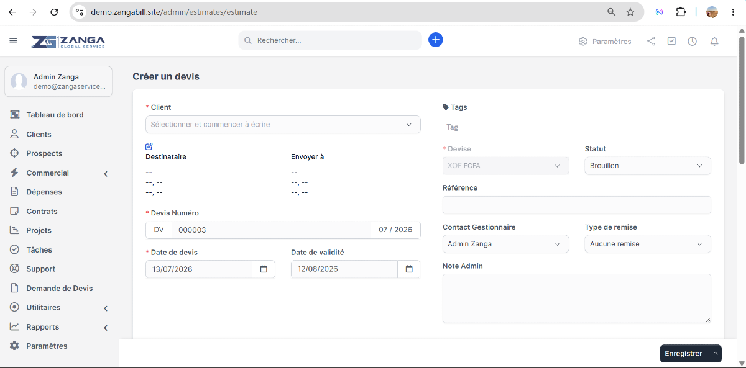
Task: Click the Dépenses document icon in sidebar
Action: click(14, 192)
